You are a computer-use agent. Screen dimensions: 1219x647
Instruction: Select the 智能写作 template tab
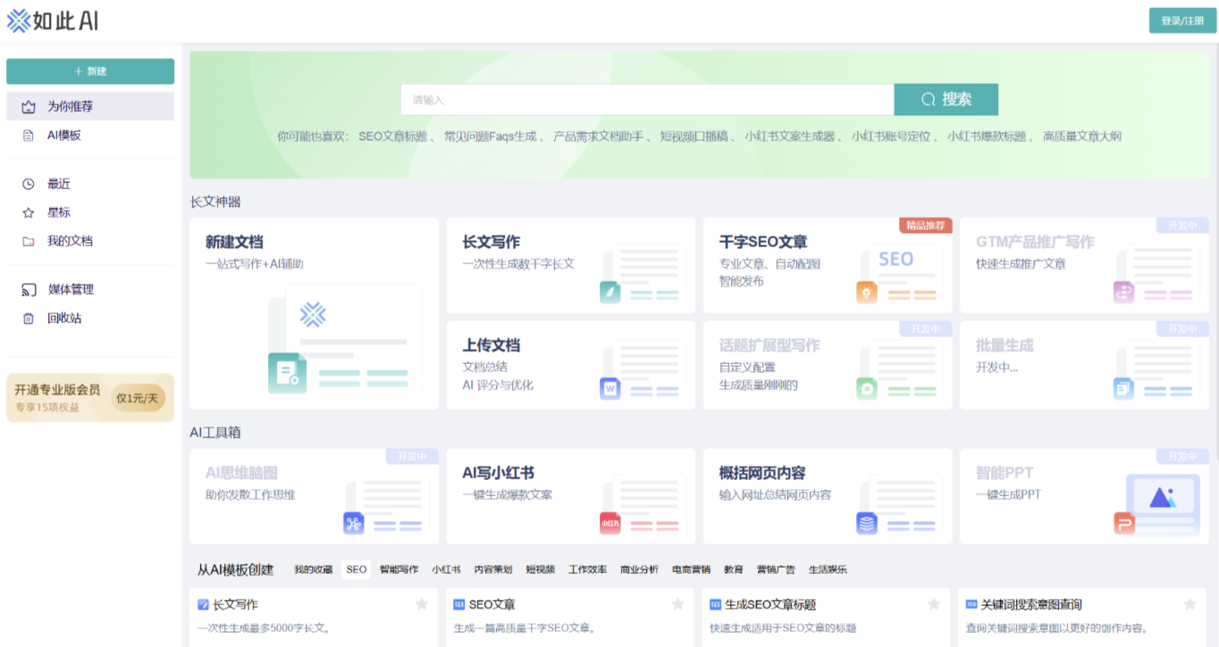tap(399, 569)
